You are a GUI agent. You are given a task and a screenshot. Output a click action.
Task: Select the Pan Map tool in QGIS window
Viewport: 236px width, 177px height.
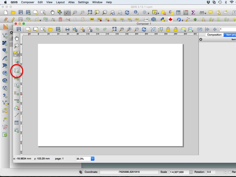[52, 12]
